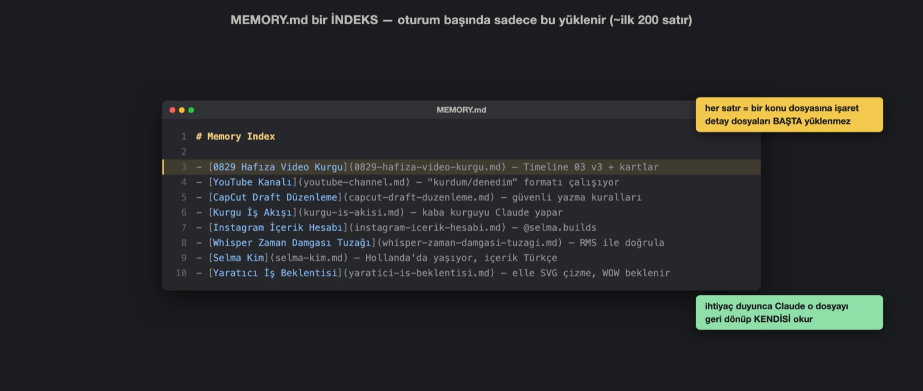The image size is (923, 391).
Task: Click the top caption 'MEMORY.md bir İNDEKS'
Action: (x=304, y=20)
